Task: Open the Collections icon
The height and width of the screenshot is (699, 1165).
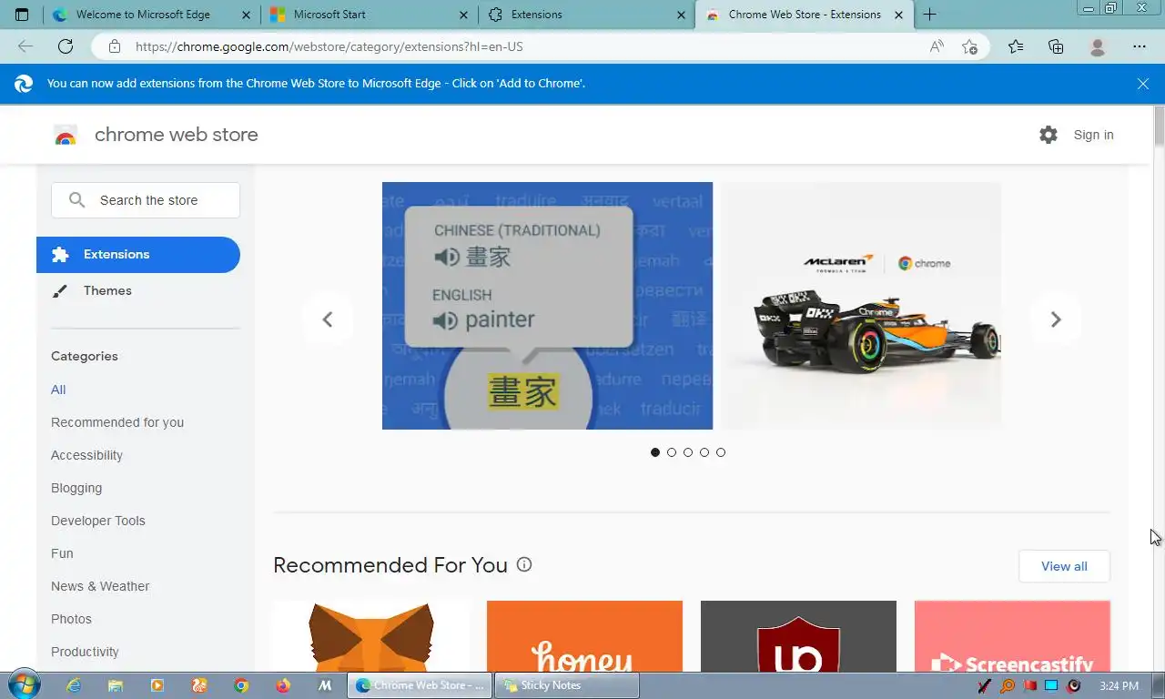Action: [1056, 46]
